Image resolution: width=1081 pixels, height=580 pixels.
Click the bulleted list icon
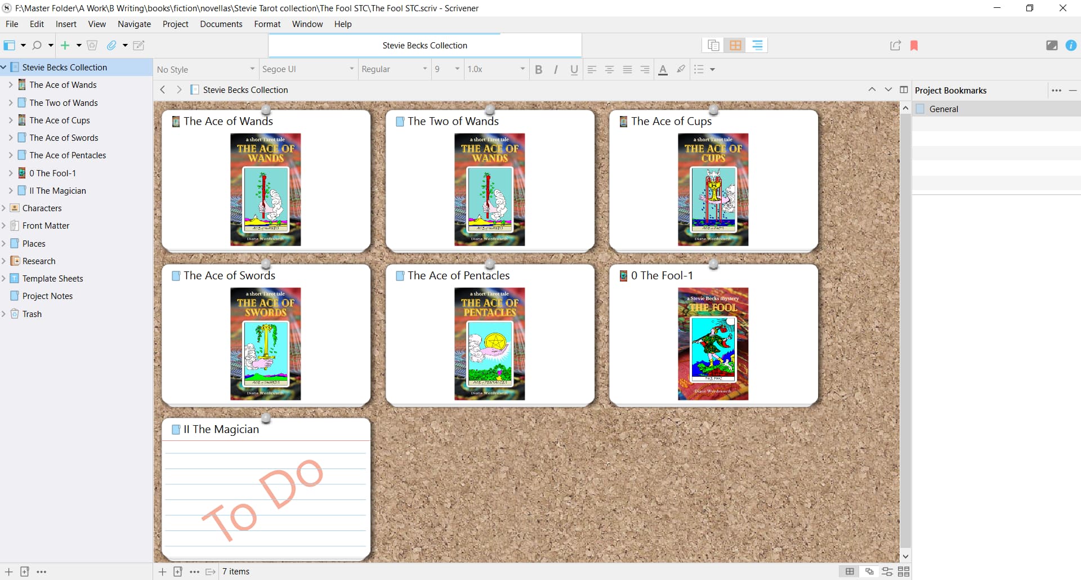(699, 69)
